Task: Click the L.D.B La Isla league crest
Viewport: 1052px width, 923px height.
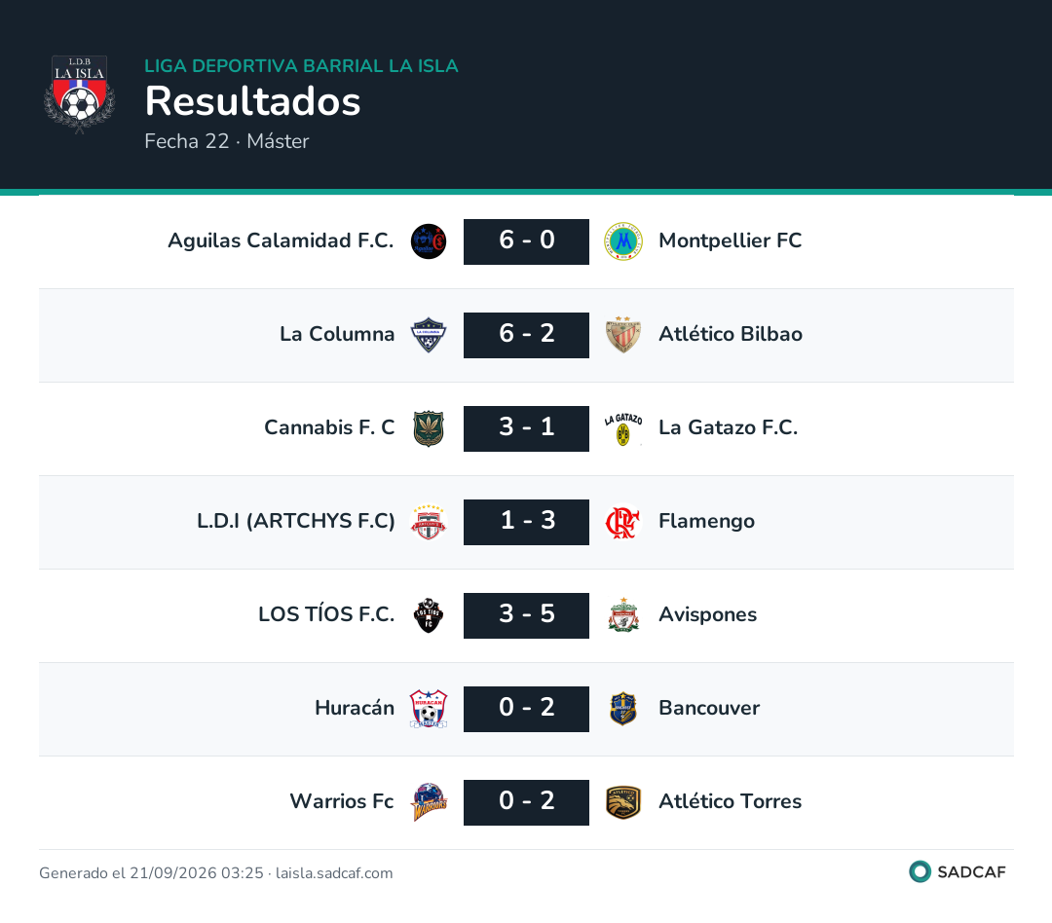Action: [79, 94]
